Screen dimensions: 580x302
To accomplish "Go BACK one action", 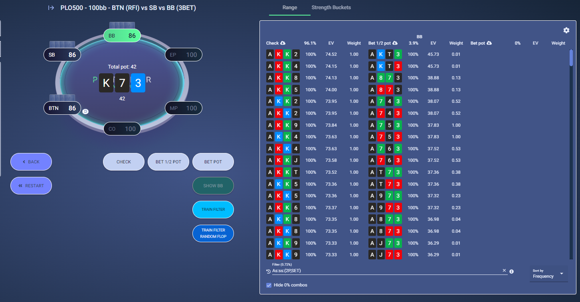I will coord(31,162).
